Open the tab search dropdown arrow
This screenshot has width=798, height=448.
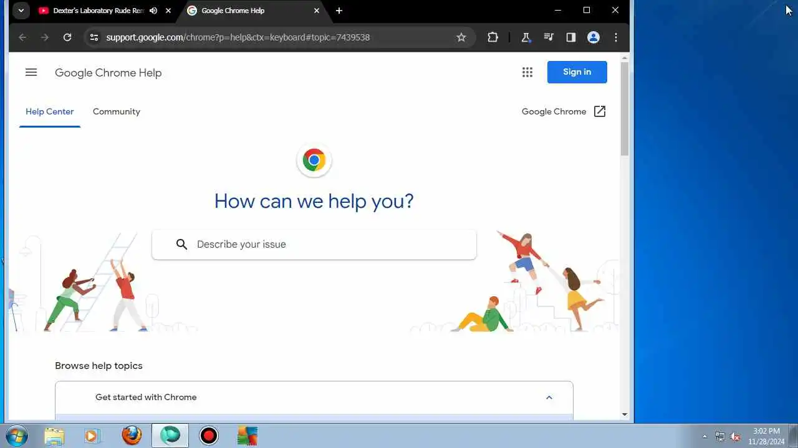pyautogui.click(x=21, y=11)
